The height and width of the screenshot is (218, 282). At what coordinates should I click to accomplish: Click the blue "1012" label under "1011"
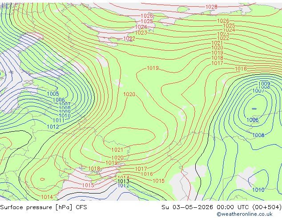[53, 127]
